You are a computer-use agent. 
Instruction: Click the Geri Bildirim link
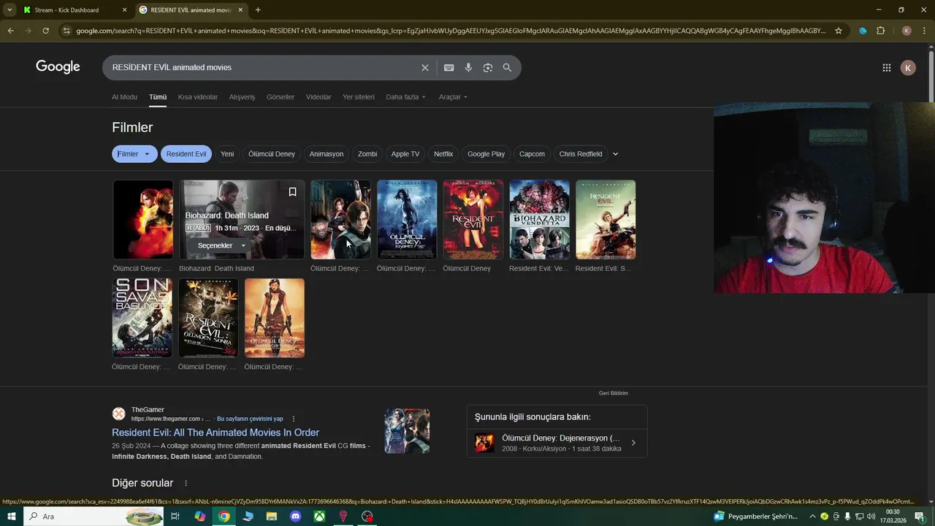tap(614, 393)
